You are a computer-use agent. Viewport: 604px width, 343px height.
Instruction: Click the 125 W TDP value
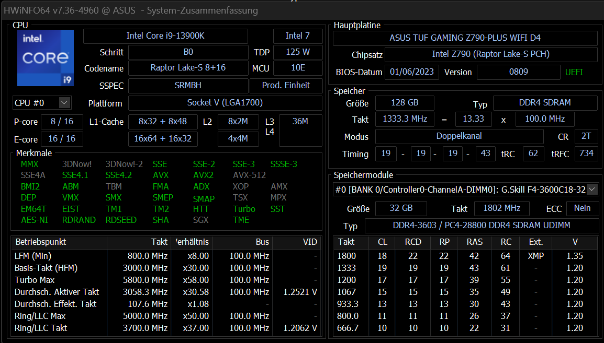298,52
